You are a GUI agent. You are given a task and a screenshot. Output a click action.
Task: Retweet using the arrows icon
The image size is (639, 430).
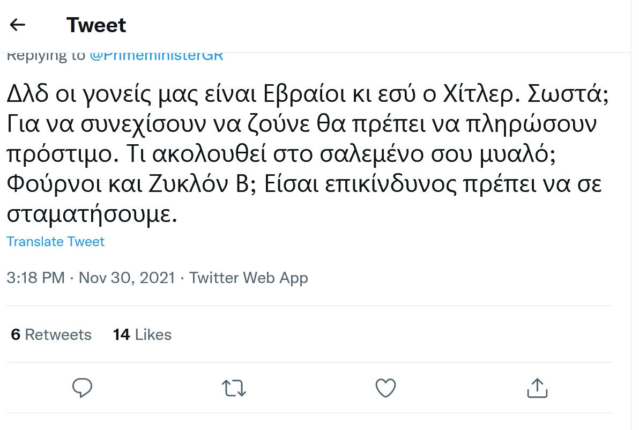coord(234,388)
